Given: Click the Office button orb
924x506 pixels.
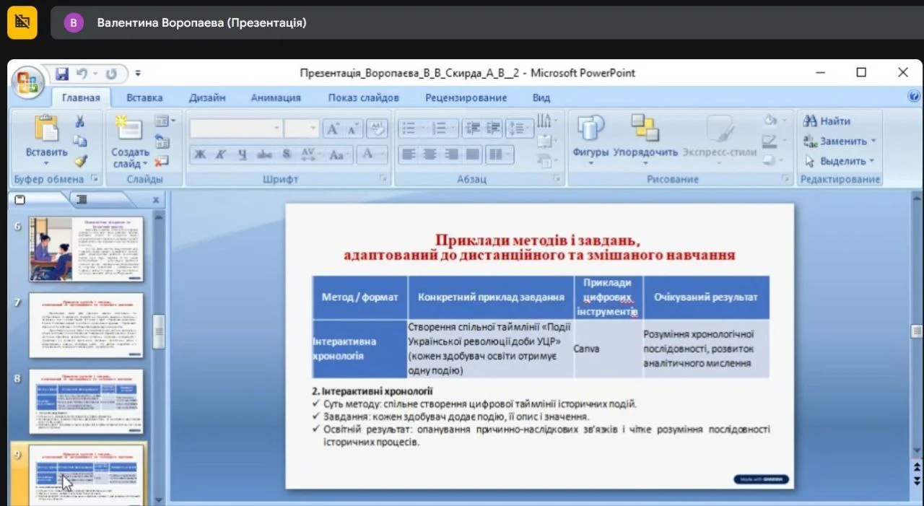Looking at the screenshot, I should [x=28, y=81].
